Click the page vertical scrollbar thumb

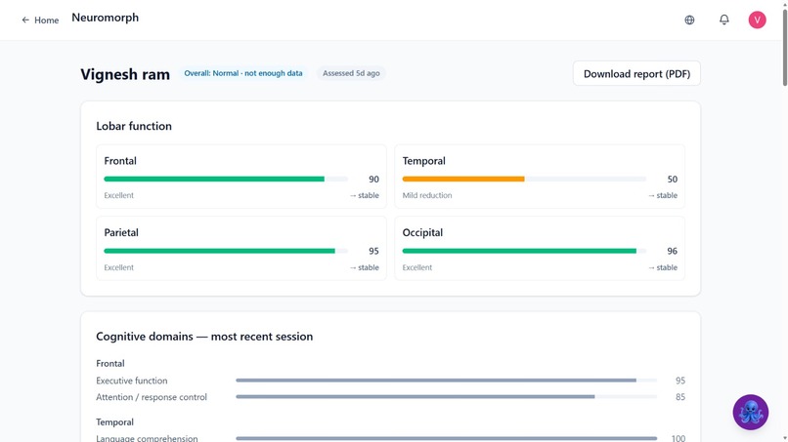[785, 47]
